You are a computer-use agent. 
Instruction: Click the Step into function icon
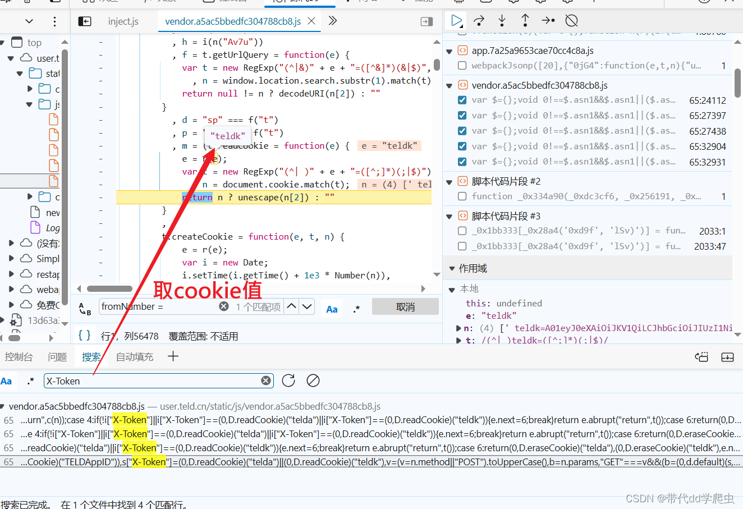[x=502, y=21]
